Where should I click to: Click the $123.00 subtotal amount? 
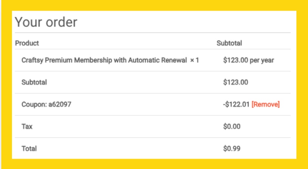235,82
